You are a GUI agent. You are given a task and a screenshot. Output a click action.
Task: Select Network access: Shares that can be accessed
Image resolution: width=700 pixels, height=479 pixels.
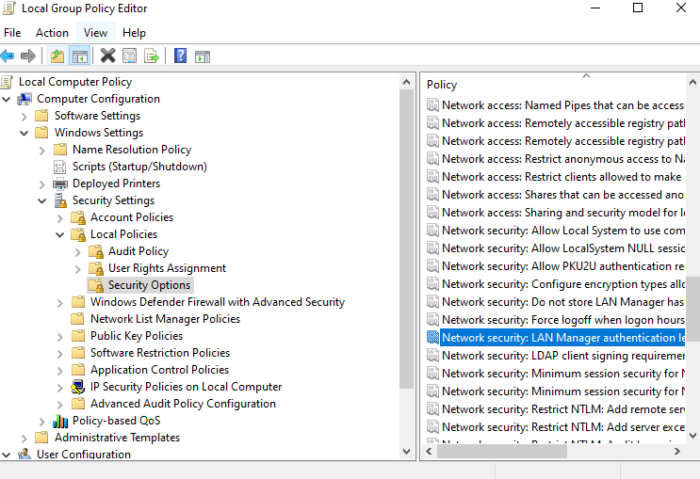[563, 195]
